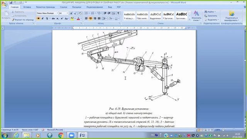Switch to Вид tab
The width and height of the screenshot is (247, 139).
click(x=110, y=7)
